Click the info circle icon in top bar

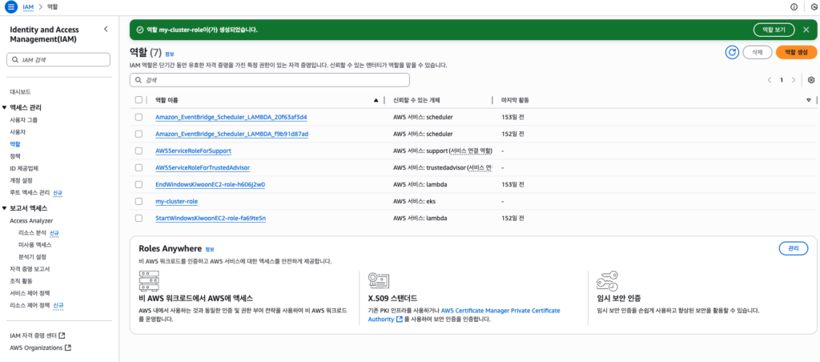coord(794,6)
